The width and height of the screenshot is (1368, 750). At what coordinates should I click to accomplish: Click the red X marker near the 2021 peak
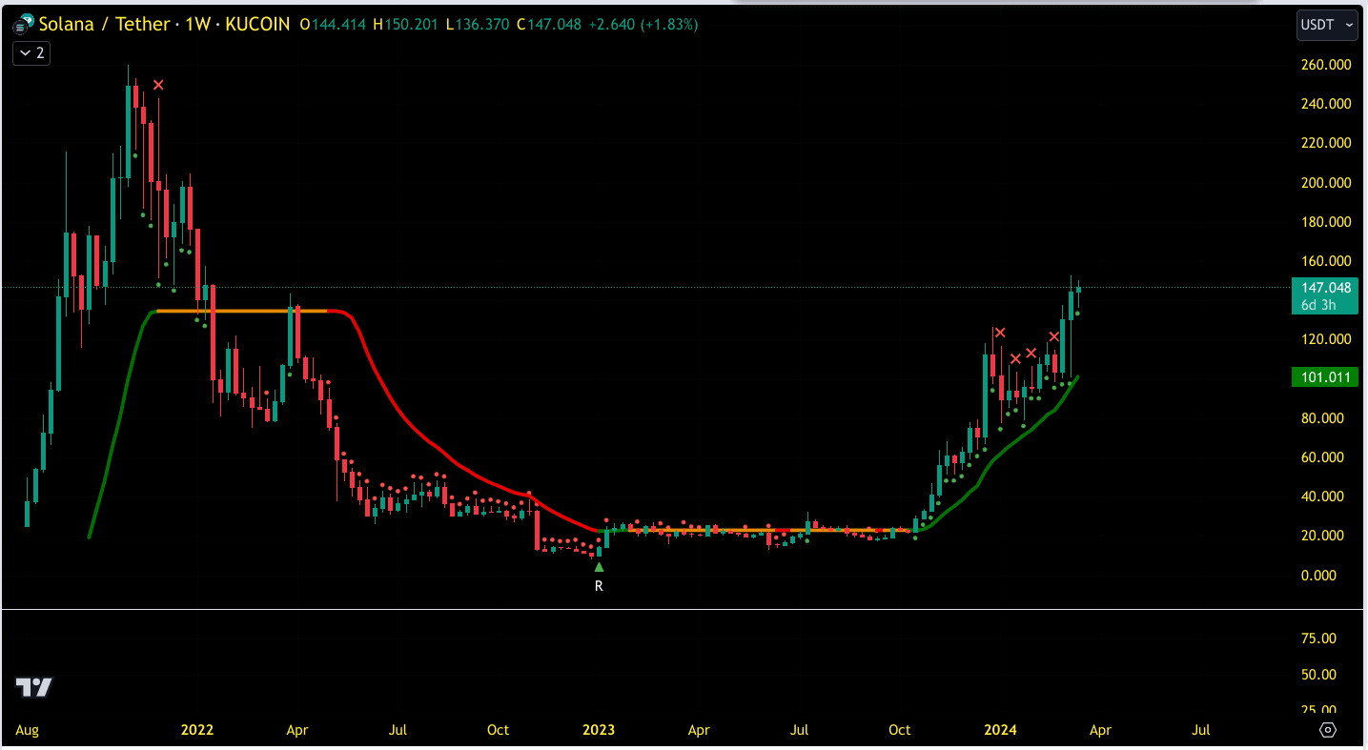click(x=158, y=85)
